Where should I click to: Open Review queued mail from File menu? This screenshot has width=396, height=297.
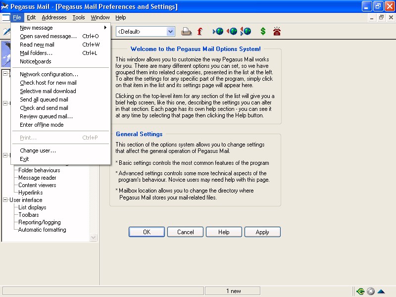(60, 116)
